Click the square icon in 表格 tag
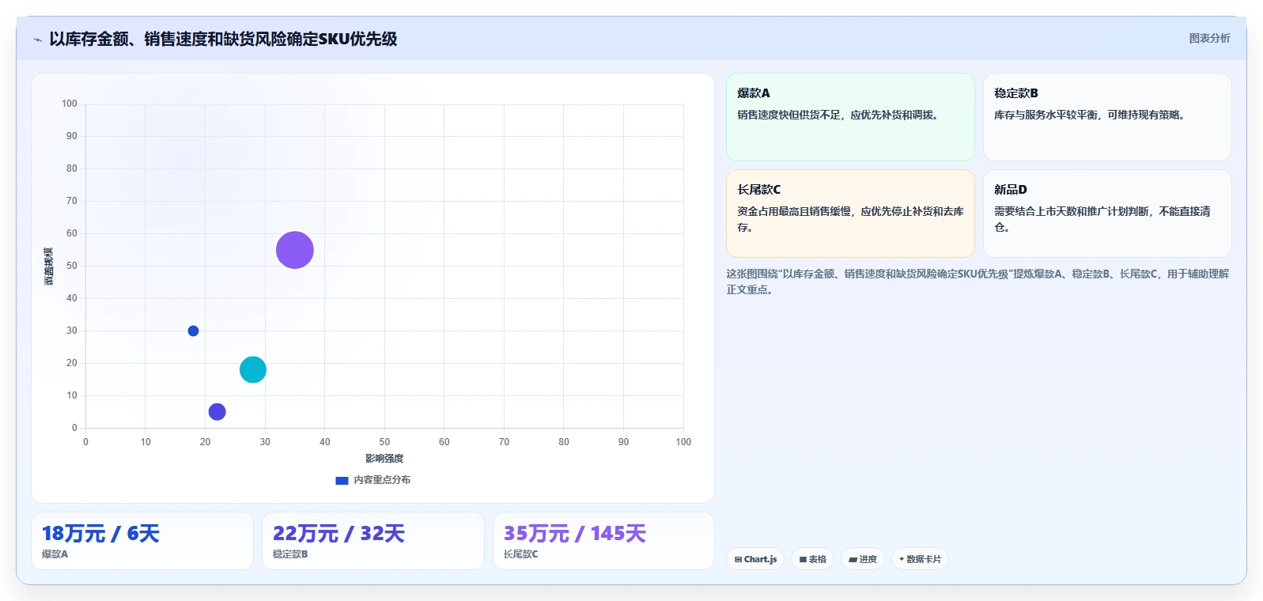Image resolution: width=1263 pixels, height=601 pixels. coord(803,559)
